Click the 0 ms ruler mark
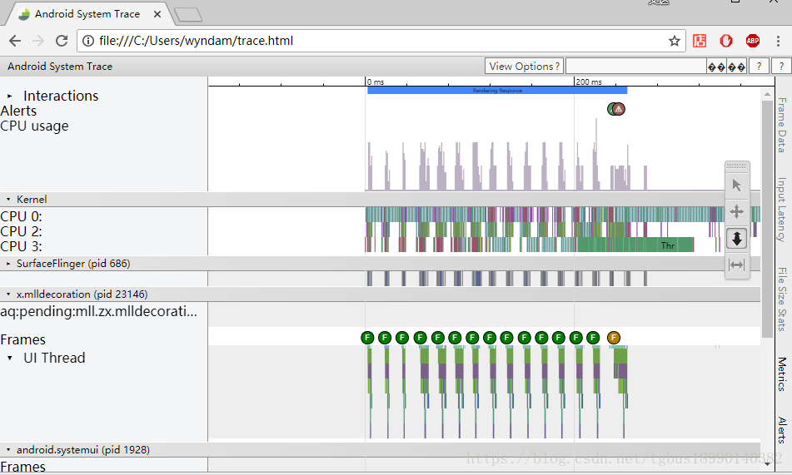The width and height of the screenshot is (792, 475). pos(376,82)
